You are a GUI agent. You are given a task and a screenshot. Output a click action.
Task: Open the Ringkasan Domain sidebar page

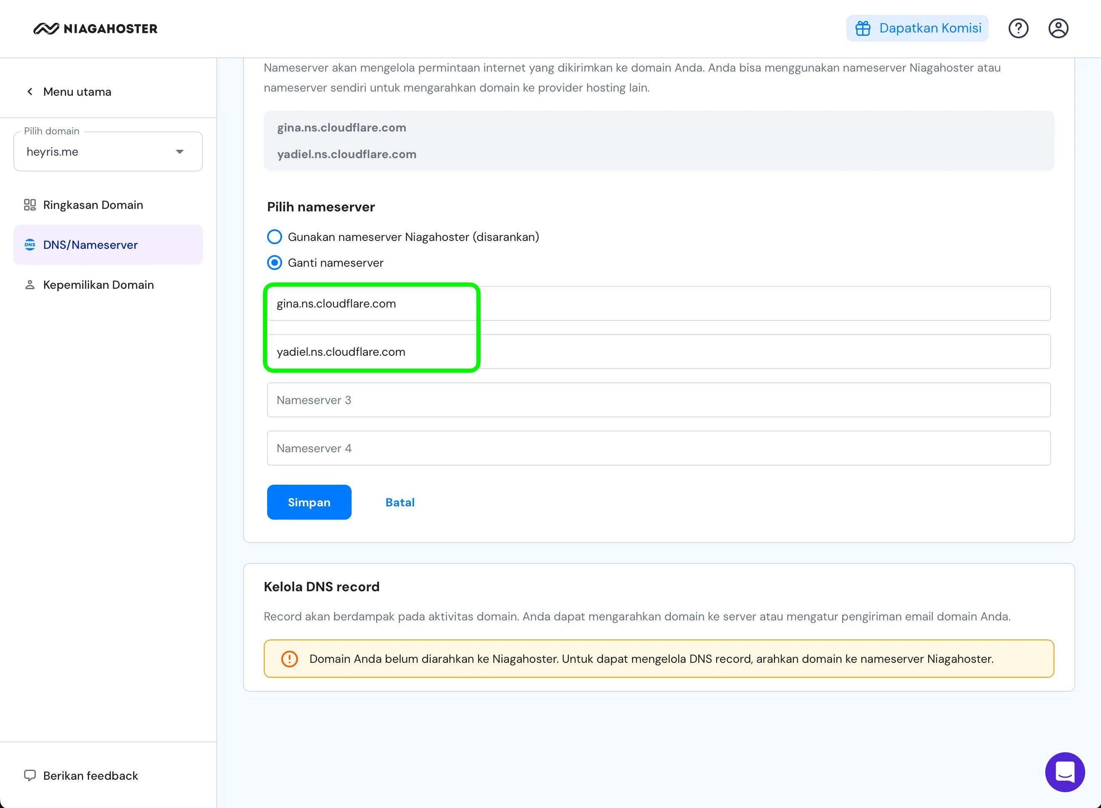click(x=93, y=204)
